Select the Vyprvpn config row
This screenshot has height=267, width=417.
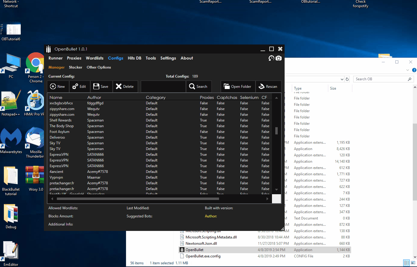(160, 177)
